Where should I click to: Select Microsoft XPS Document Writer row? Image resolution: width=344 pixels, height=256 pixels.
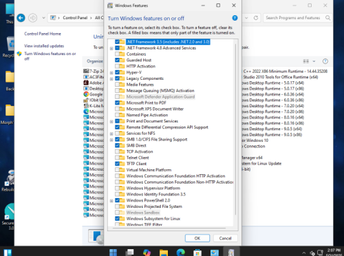pyautogui.click(x=155, y=109)
